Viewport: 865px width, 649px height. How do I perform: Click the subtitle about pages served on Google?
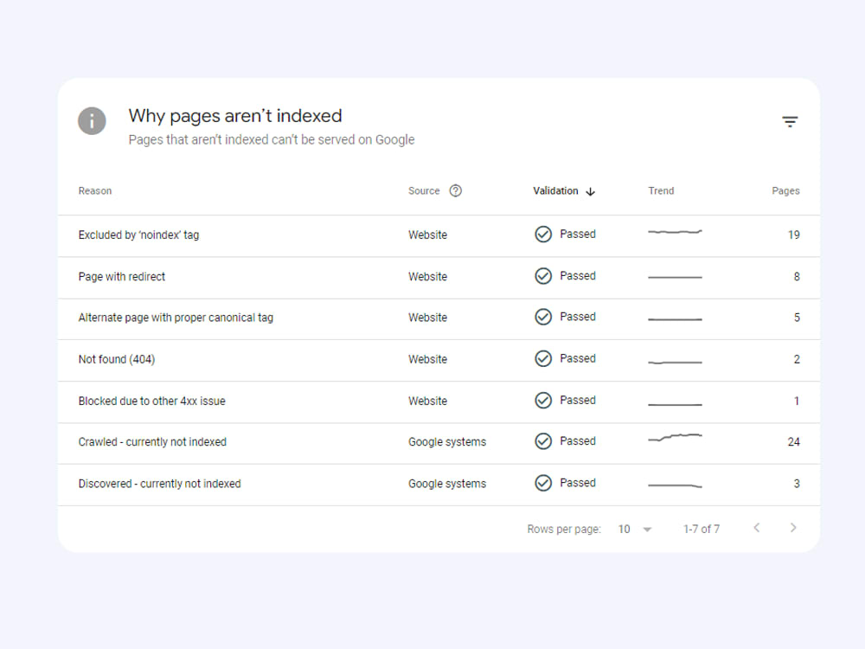click(x=272, y=139)
